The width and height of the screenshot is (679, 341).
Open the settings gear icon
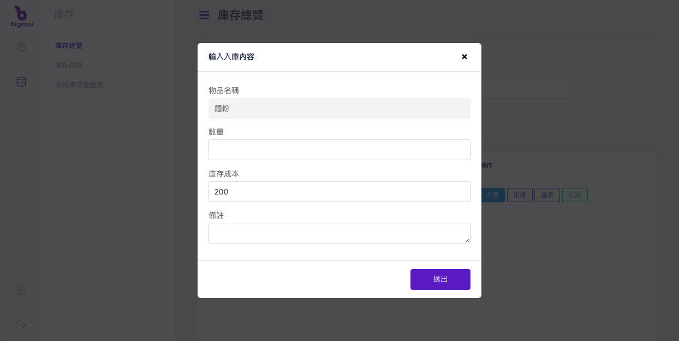[x=21, y=290]
